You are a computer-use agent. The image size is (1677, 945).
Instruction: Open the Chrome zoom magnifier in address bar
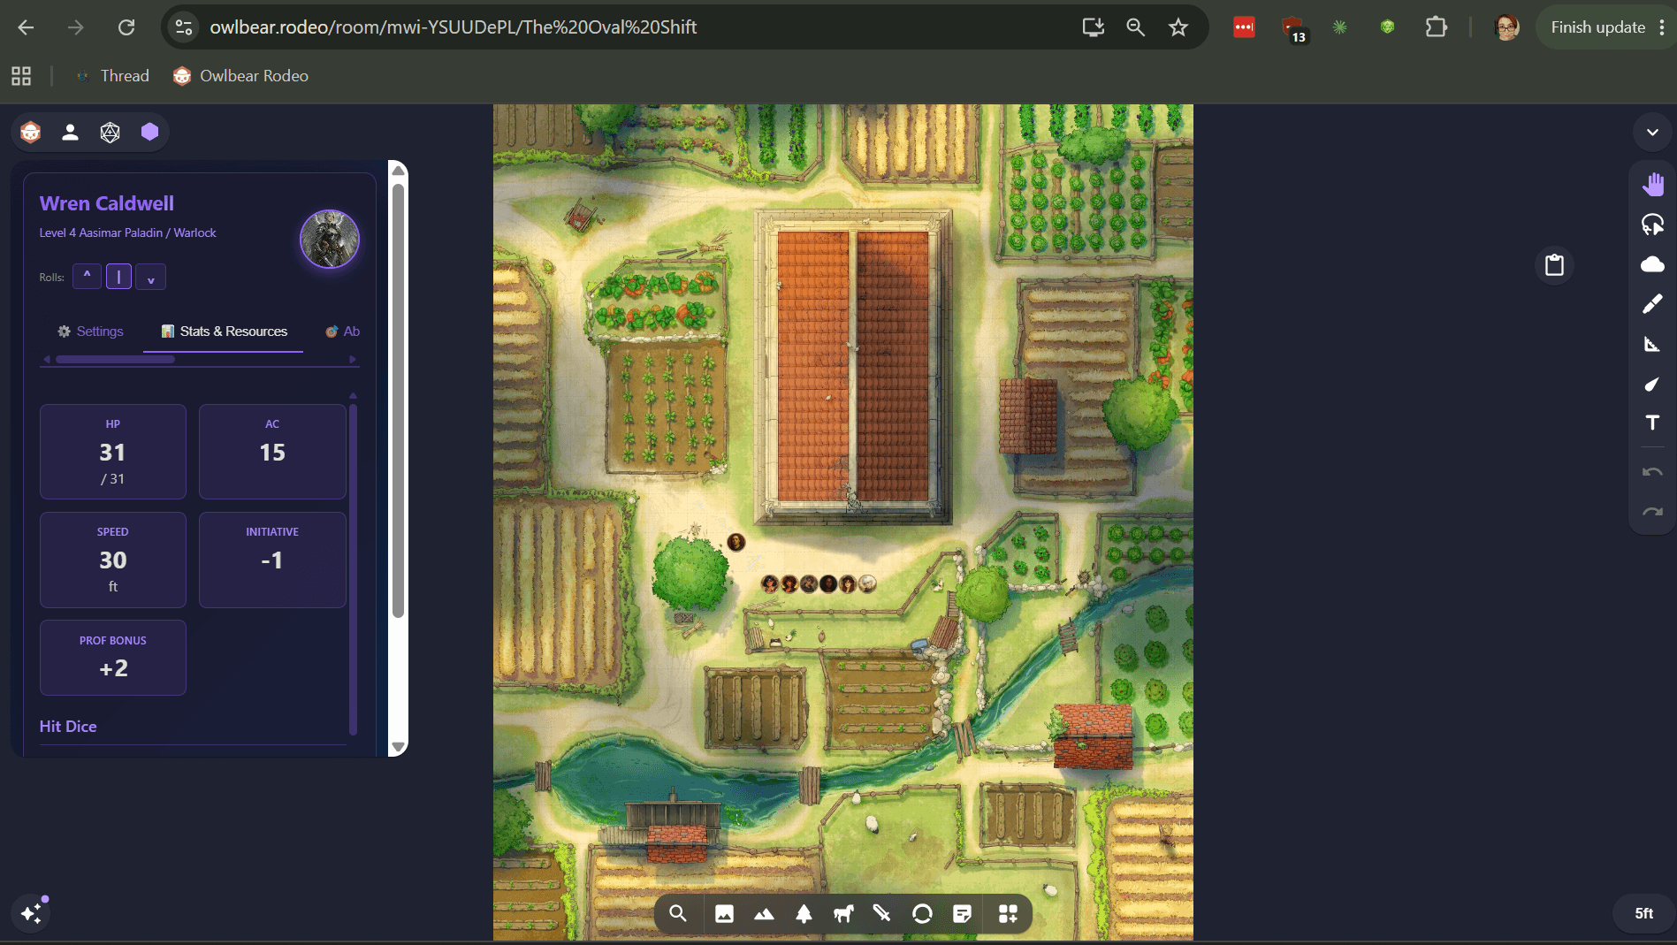coord(1135,27)
